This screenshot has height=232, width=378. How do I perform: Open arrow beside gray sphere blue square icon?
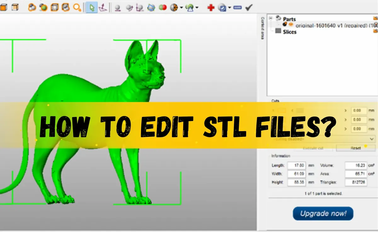(x=230, y=8)
